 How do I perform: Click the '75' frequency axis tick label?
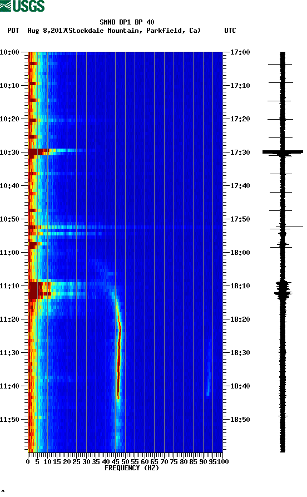point(174,462)
